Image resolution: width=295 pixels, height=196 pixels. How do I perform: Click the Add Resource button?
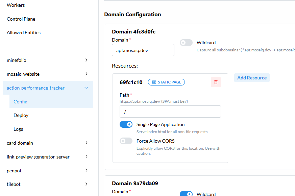(252, 78)
